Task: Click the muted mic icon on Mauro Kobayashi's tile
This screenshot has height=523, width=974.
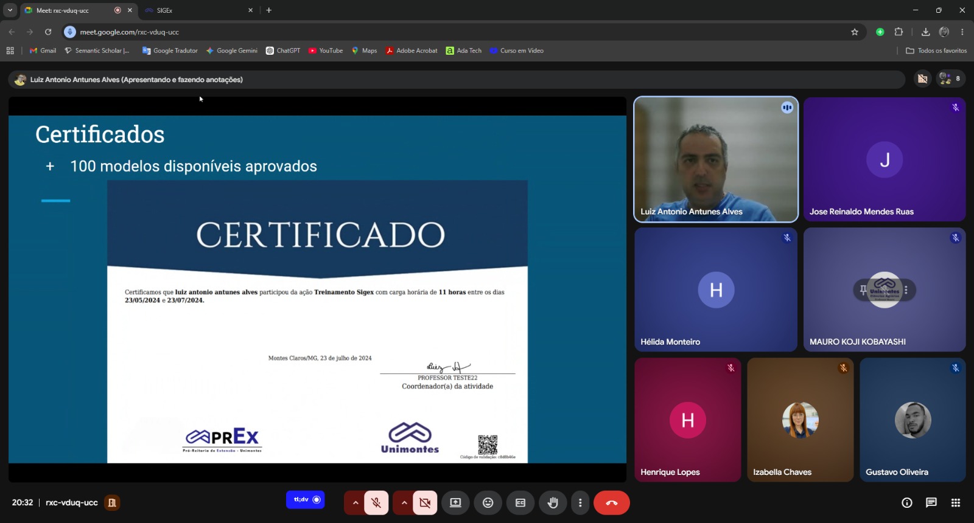Action: [x=956, y=238]
